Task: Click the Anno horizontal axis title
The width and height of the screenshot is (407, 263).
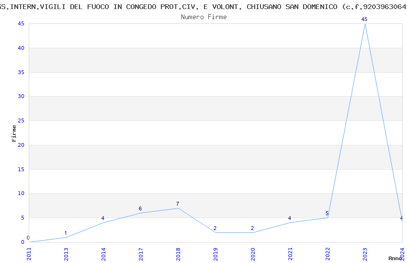Action: [395, 258]
